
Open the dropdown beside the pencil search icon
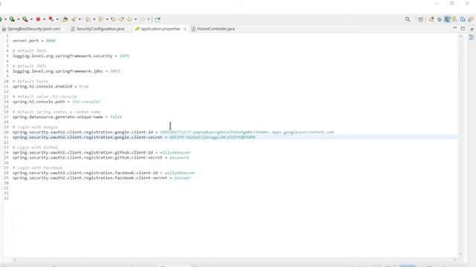[80, 19]
